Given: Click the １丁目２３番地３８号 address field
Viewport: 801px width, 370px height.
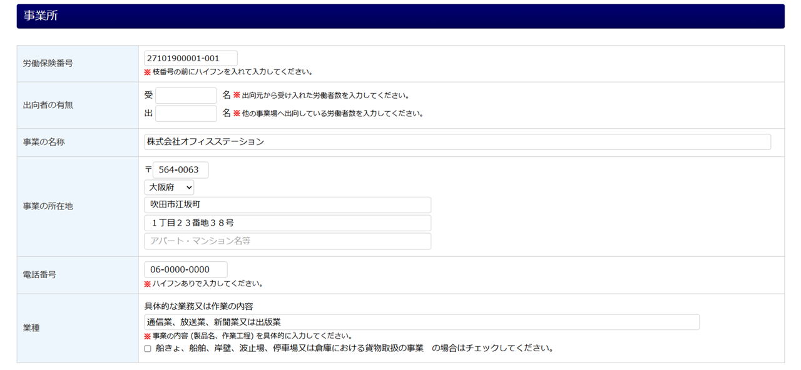Looking at the screenshot, I should (x=288, y=223).
